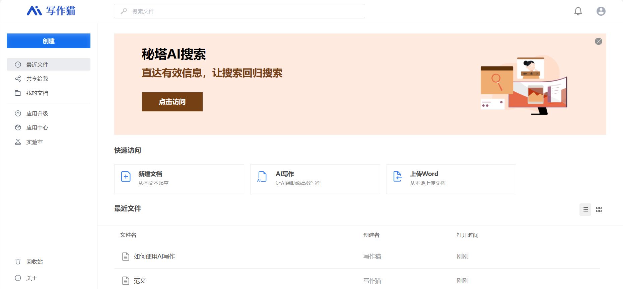The image size is (623, 289).
Task: Click the 新建文档 card
Action: pyautogui.click(x=179, y=179)
